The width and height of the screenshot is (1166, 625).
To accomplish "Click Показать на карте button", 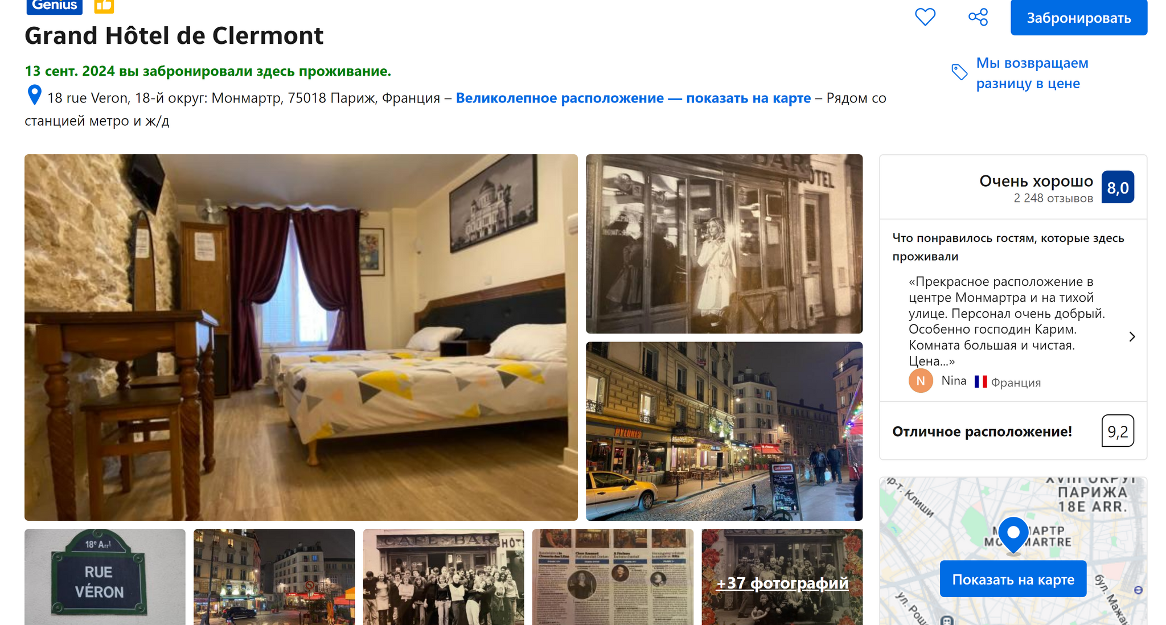I will click(1013, 579).
